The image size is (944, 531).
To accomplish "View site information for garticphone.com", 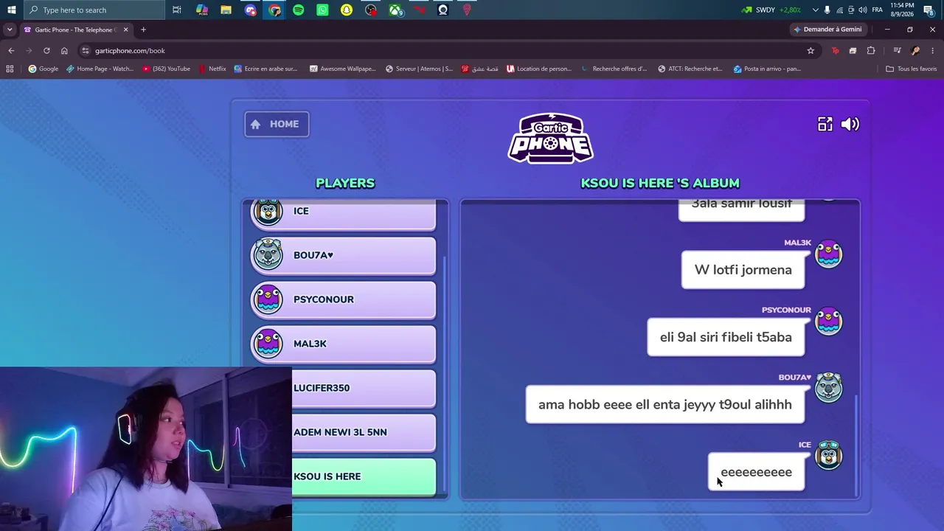I will [x=86, y=50].
